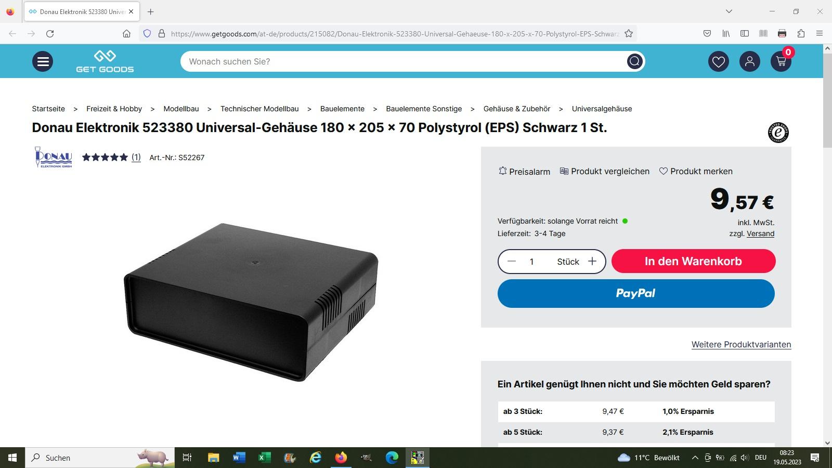The image size is (832, 468).
Task: Go to the Modellbau breadcrumb
Action: point(181,109)
